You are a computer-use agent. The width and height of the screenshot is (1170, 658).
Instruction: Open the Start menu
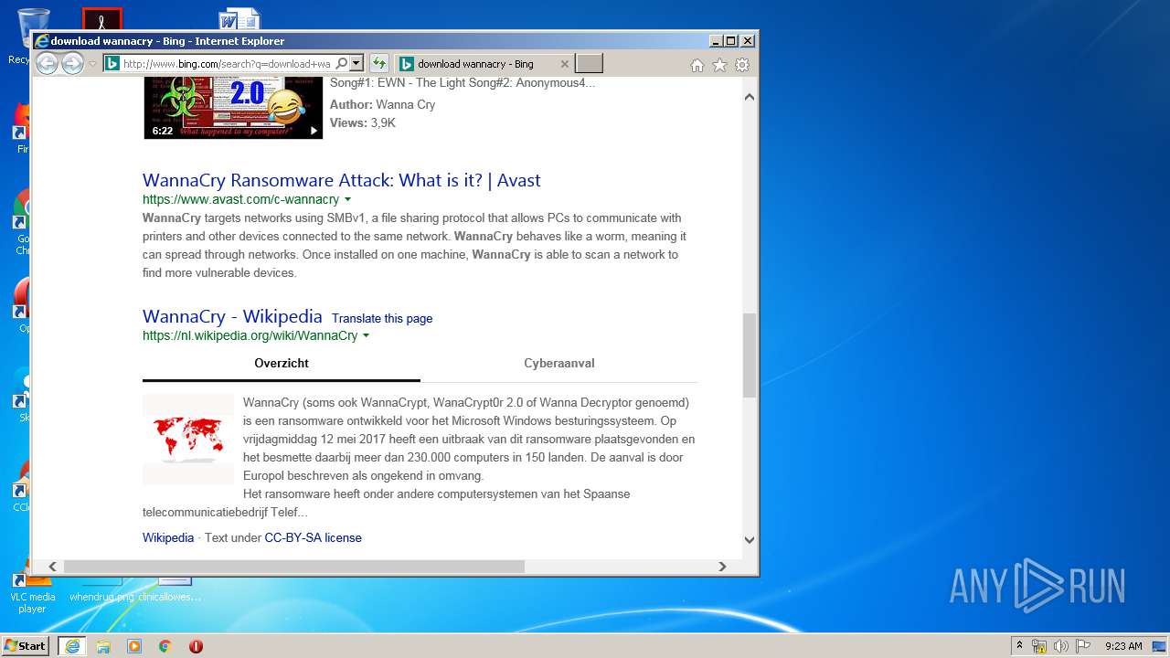[26, 646]
